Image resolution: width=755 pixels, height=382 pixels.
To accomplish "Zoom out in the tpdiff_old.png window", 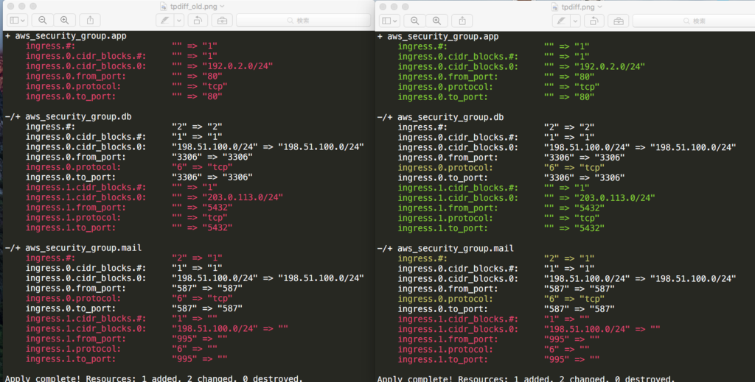I will point(42,20).
